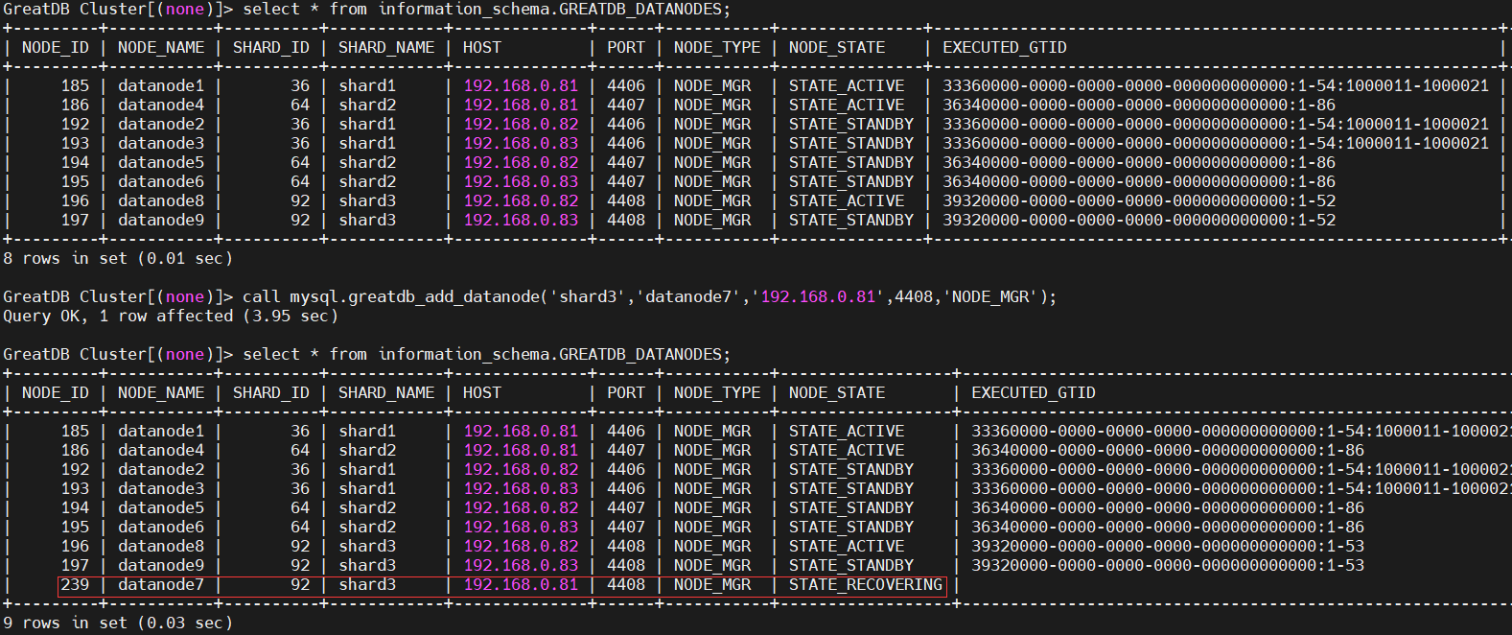1512x635 pixels.
Task: Select the shard3 cell in the datanode7 row
Action: pos(367,584)
